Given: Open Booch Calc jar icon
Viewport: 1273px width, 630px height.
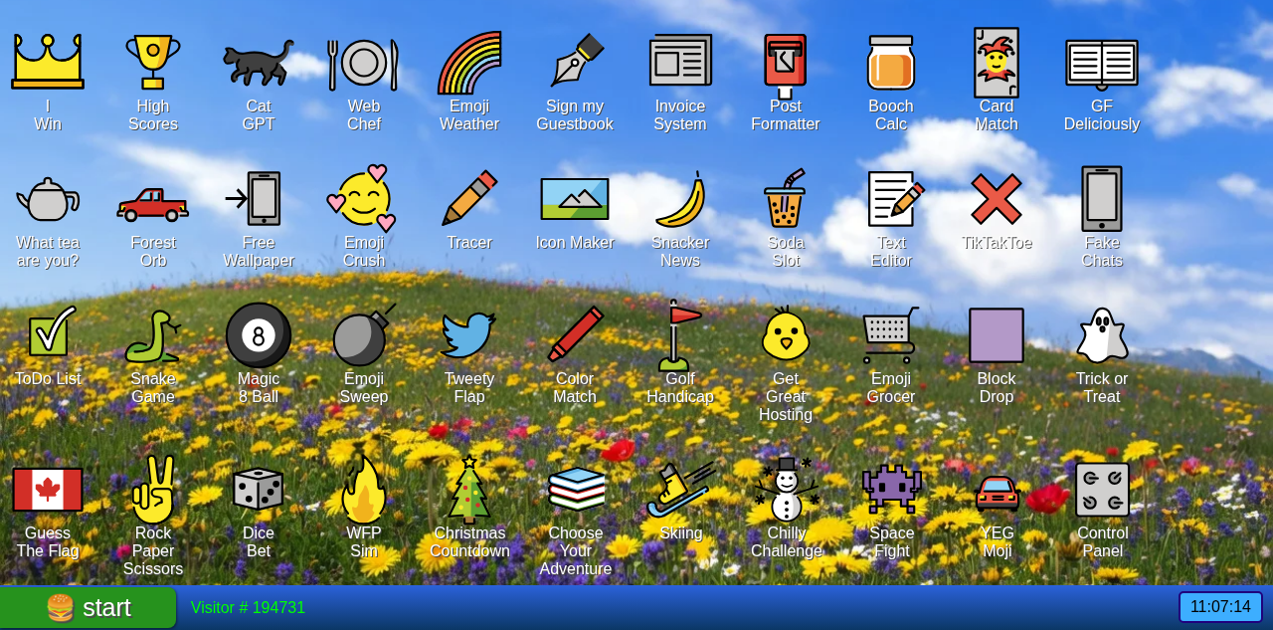Looking at the screenshot, I should click(x=891, y=62).
